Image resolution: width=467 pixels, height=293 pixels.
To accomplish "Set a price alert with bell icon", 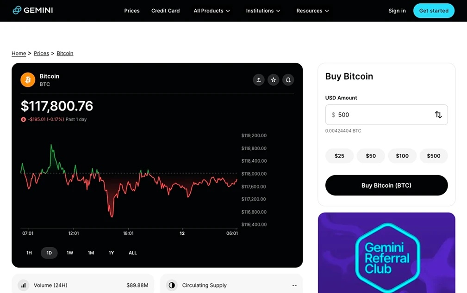I will (288, 80).
